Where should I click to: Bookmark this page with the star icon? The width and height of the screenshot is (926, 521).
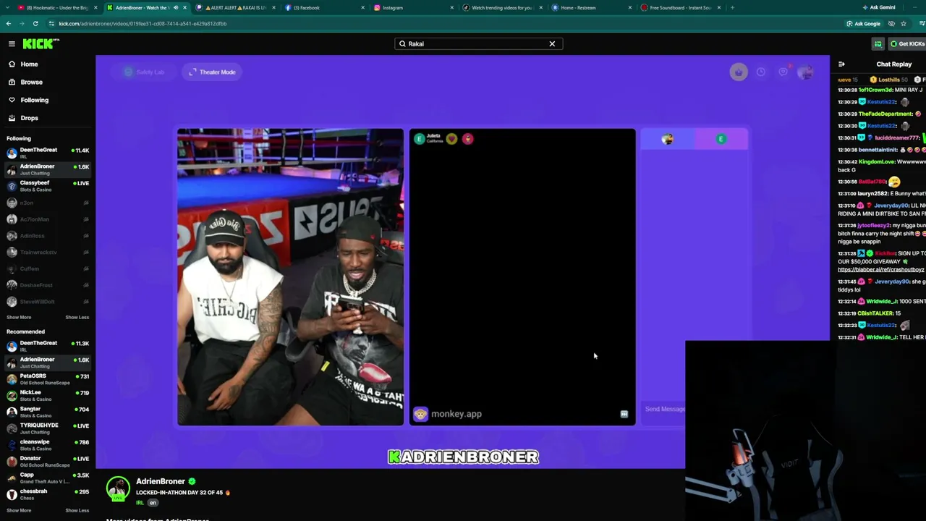(x=903, y=23)
